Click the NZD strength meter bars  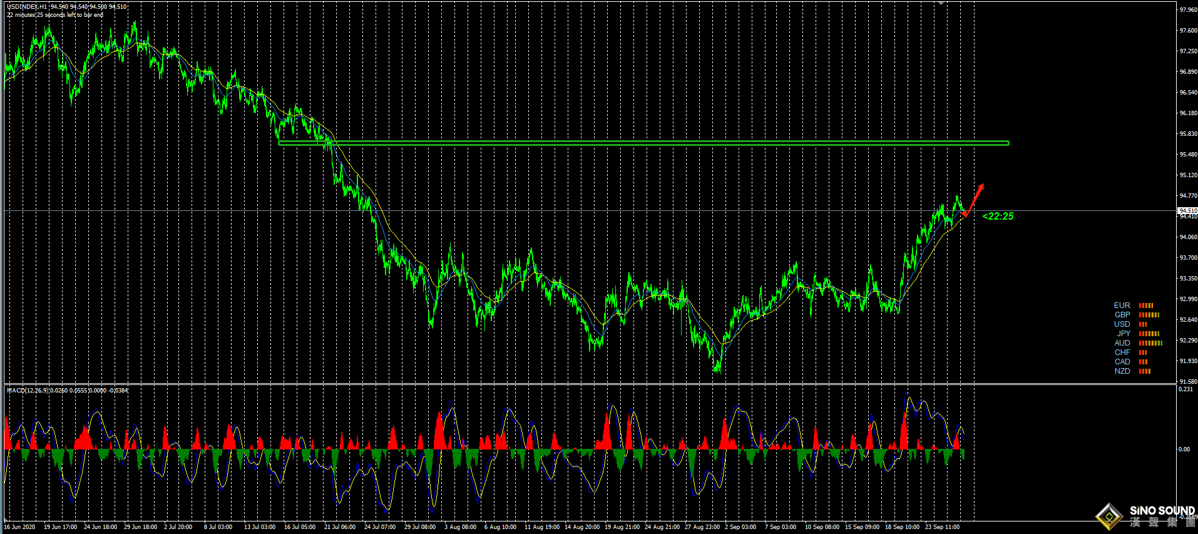coord(1144,371)
